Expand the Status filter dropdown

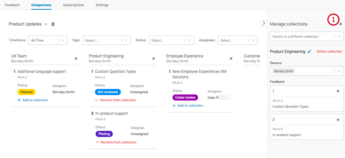point(171,40)
